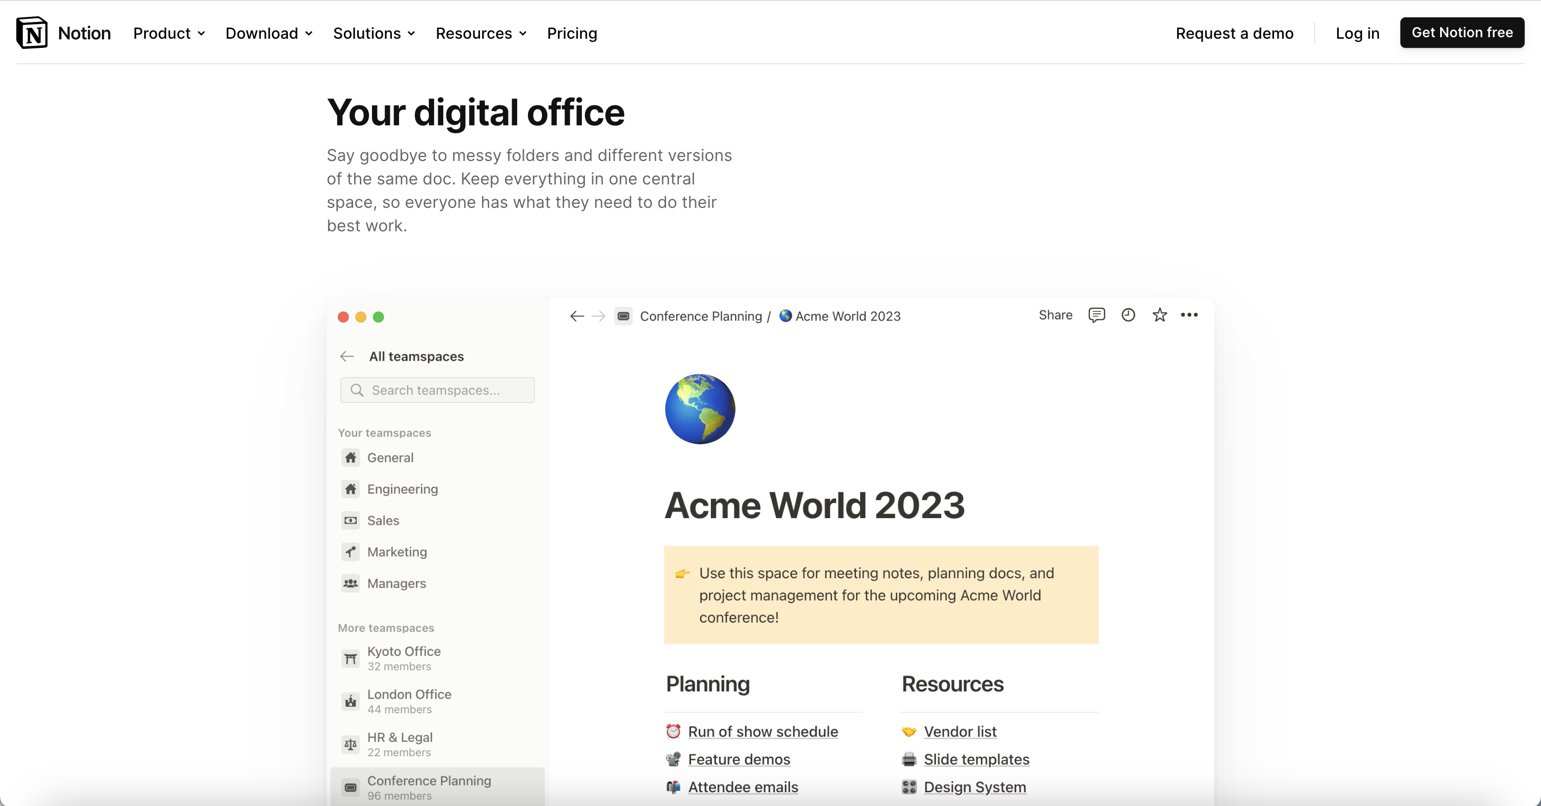Go to the Pricing page
1541x806 pixels.
tap(572, 34)
